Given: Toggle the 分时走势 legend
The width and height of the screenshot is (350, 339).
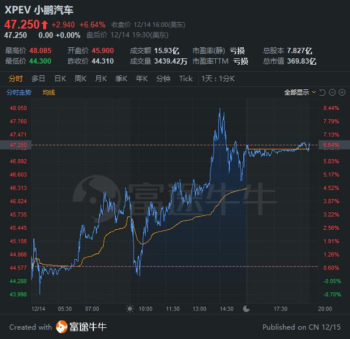Looking at the screenshot, I should tap(19, 92).
